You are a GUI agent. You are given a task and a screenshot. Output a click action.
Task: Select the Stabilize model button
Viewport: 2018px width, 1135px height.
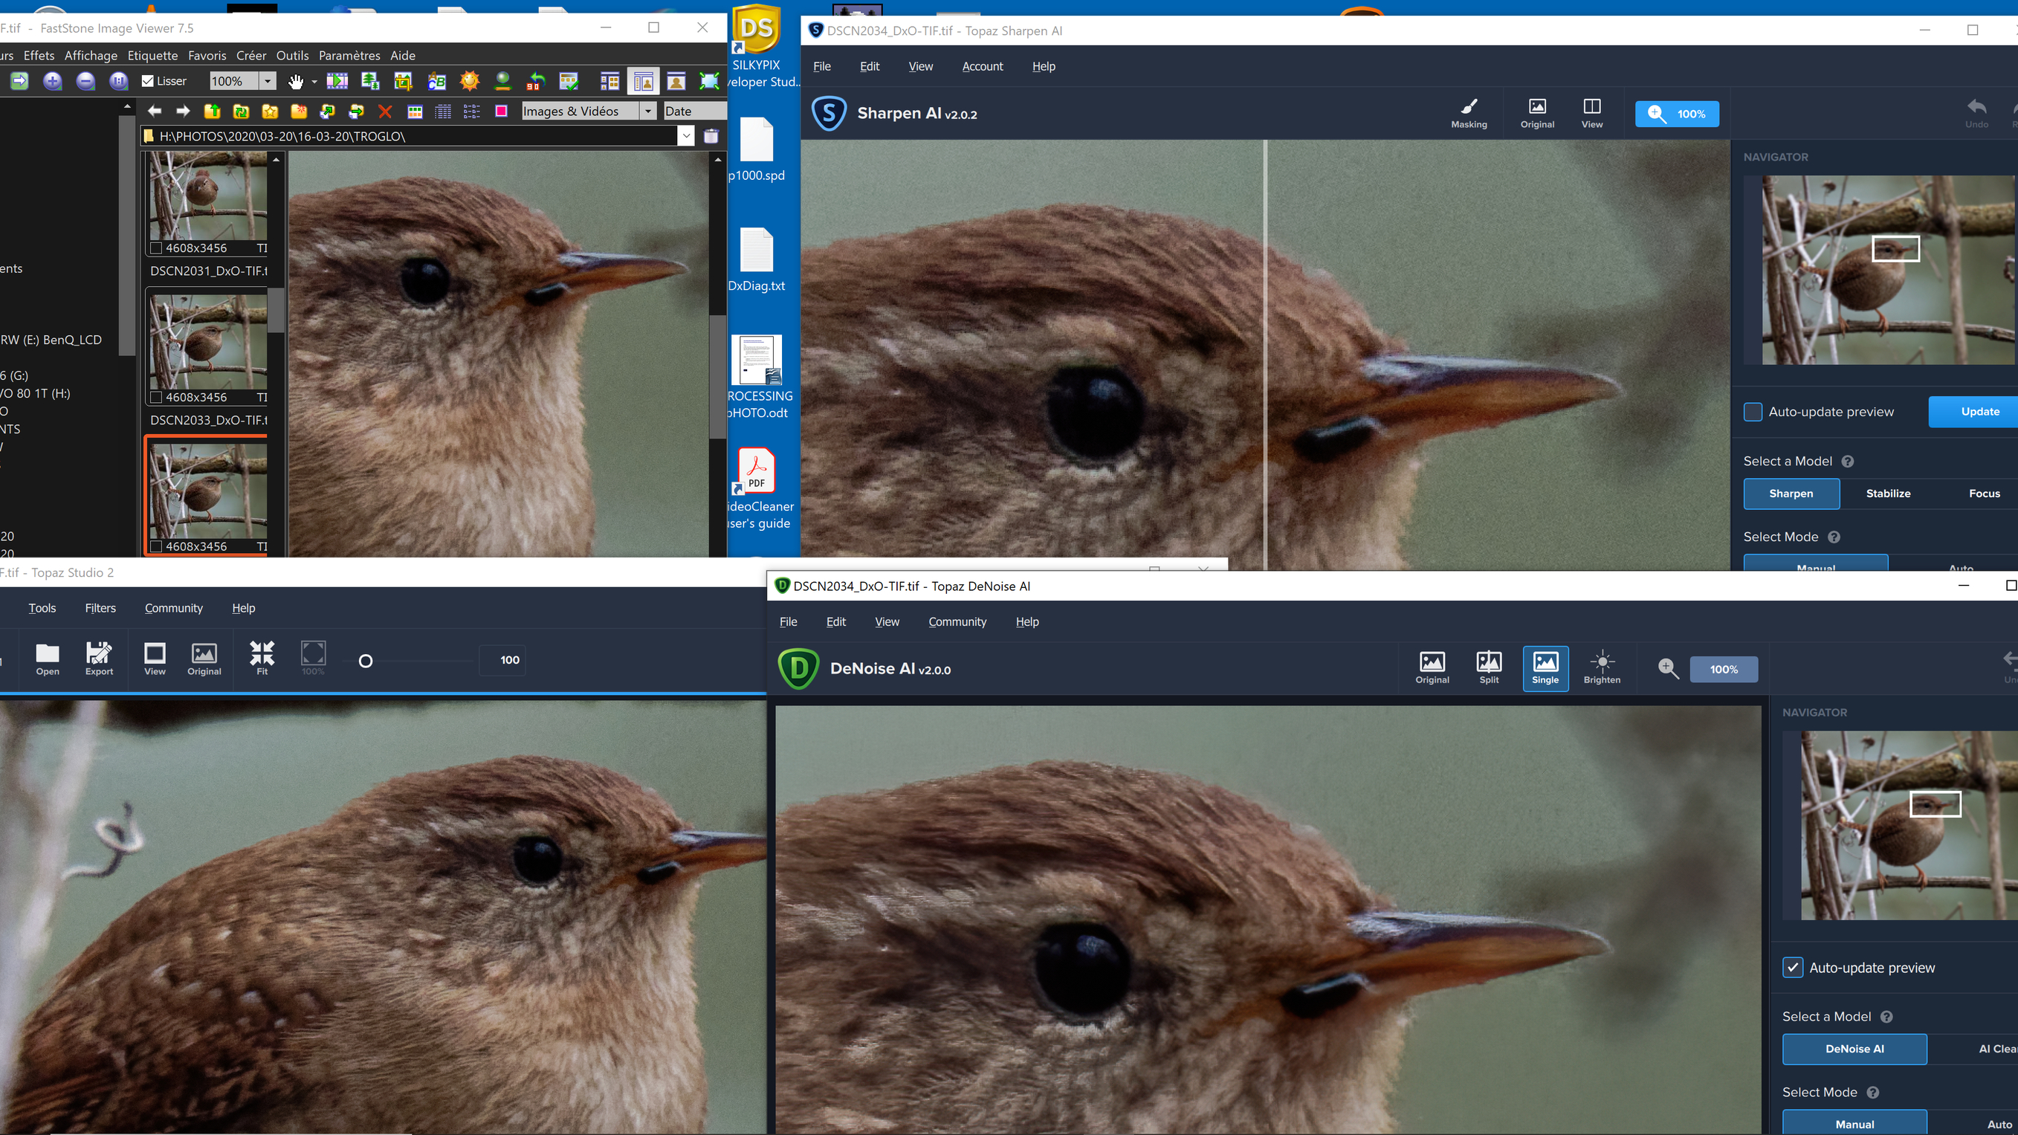click(x=1887, y=494)
